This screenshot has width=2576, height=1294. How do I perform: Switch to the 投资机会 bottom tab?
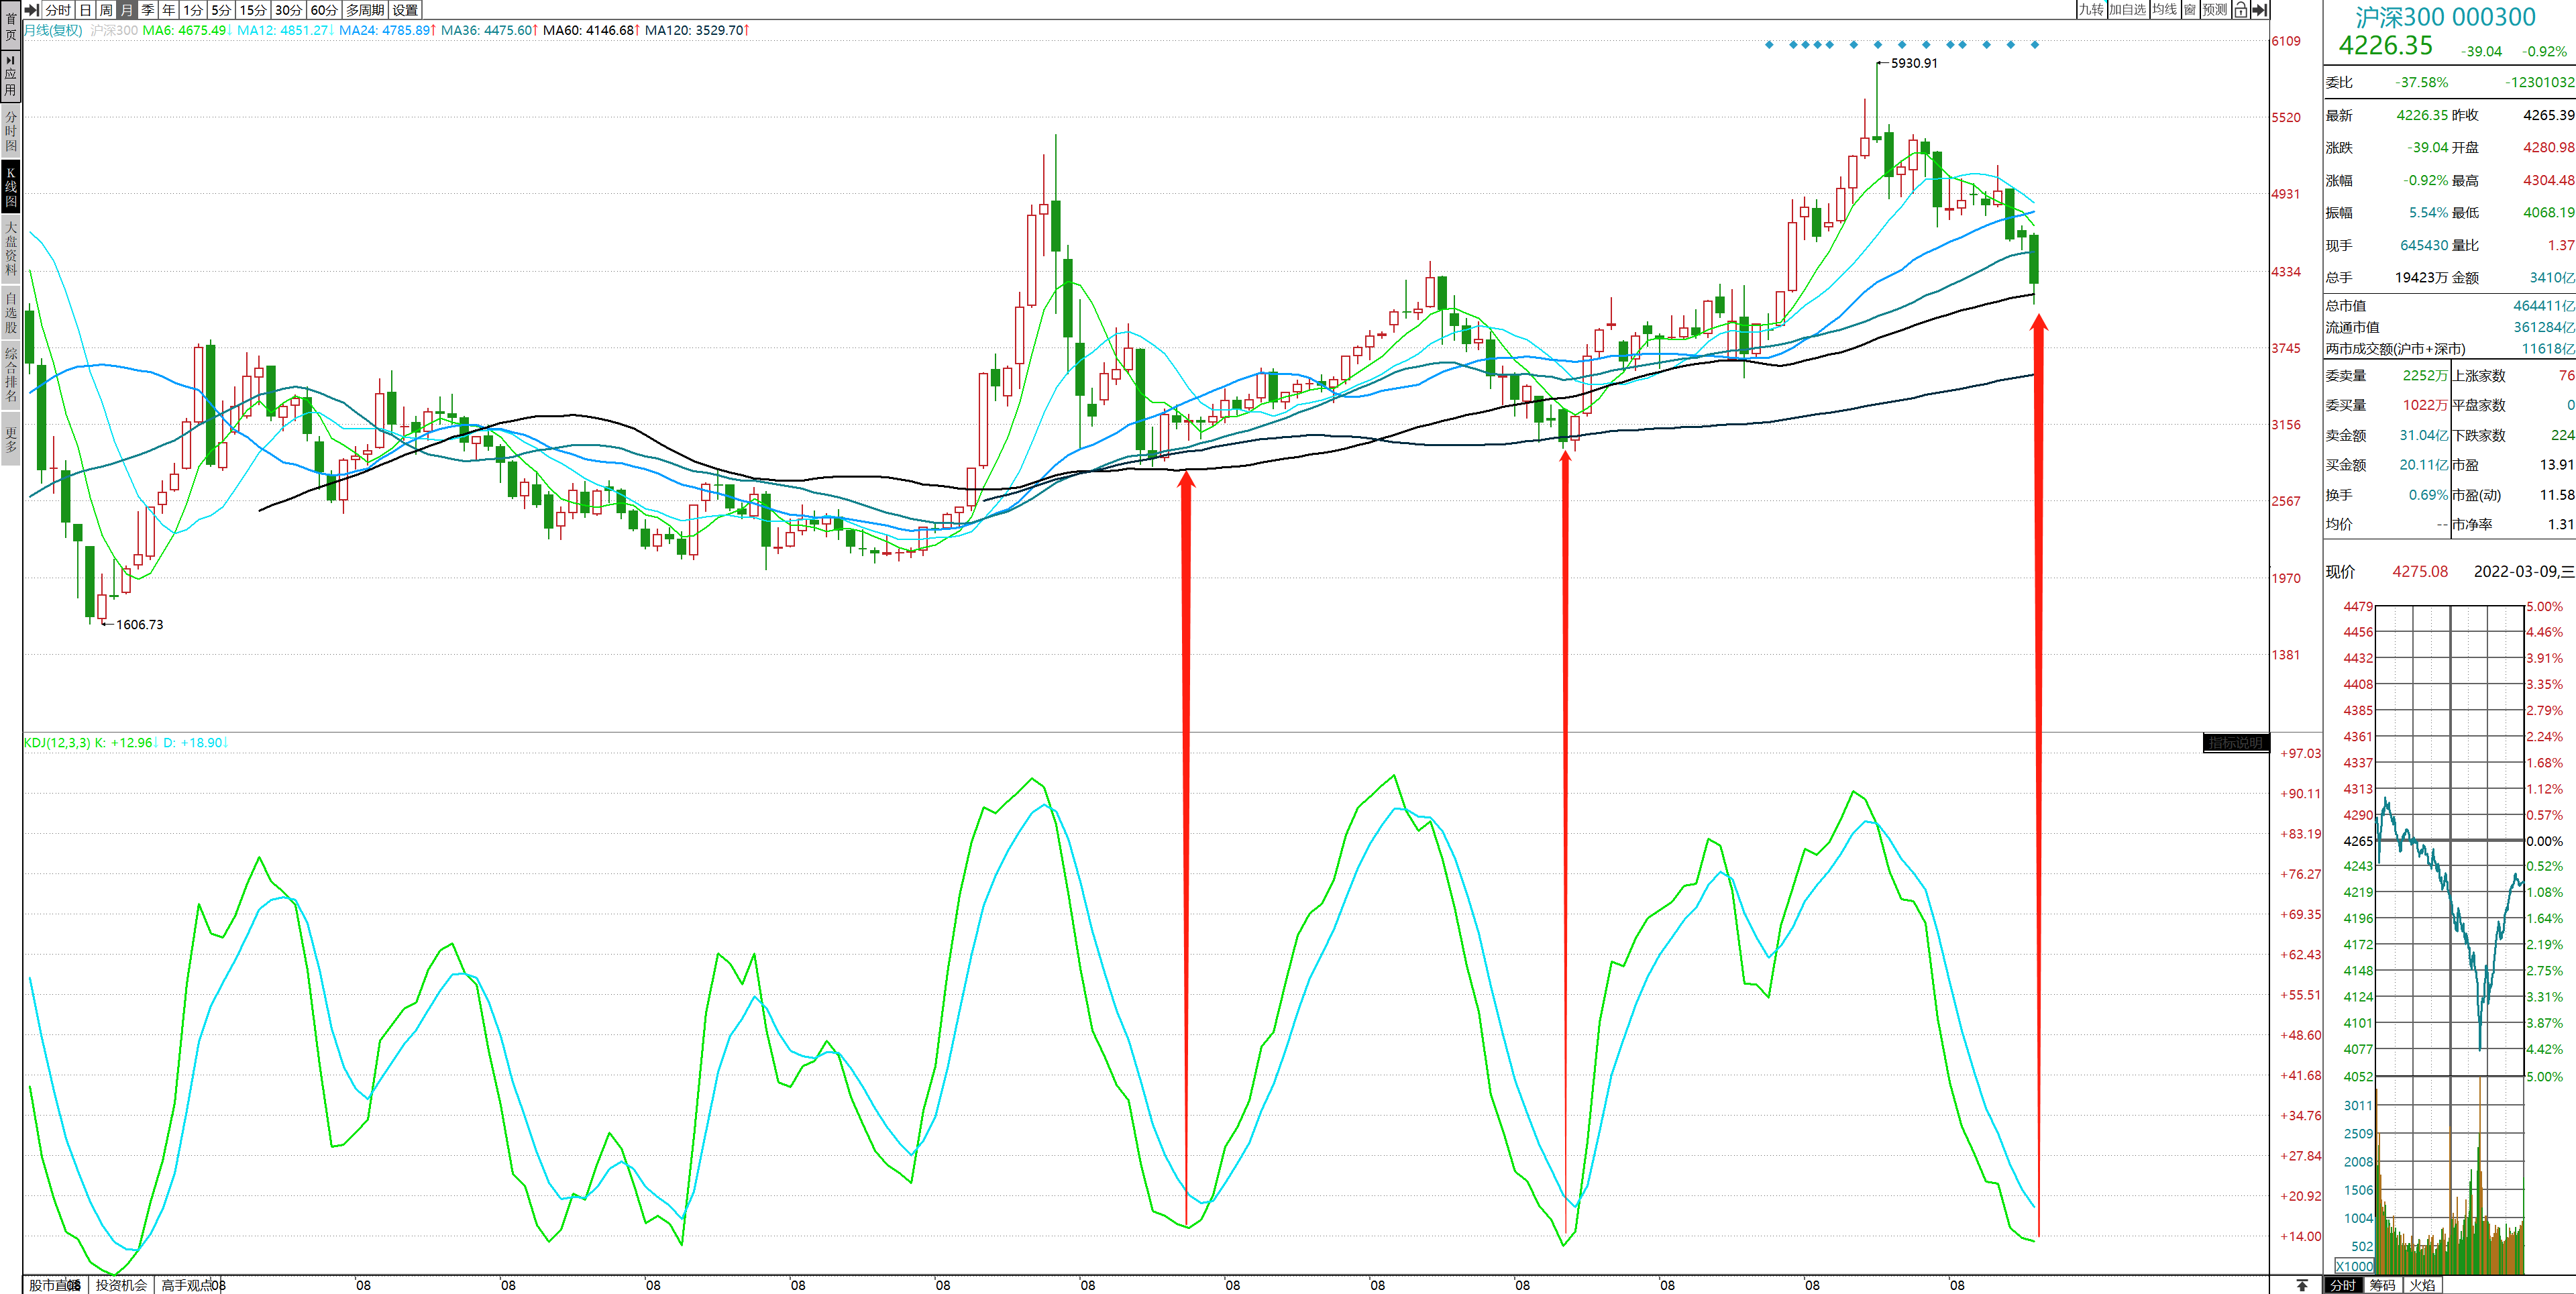[121, 1285]
